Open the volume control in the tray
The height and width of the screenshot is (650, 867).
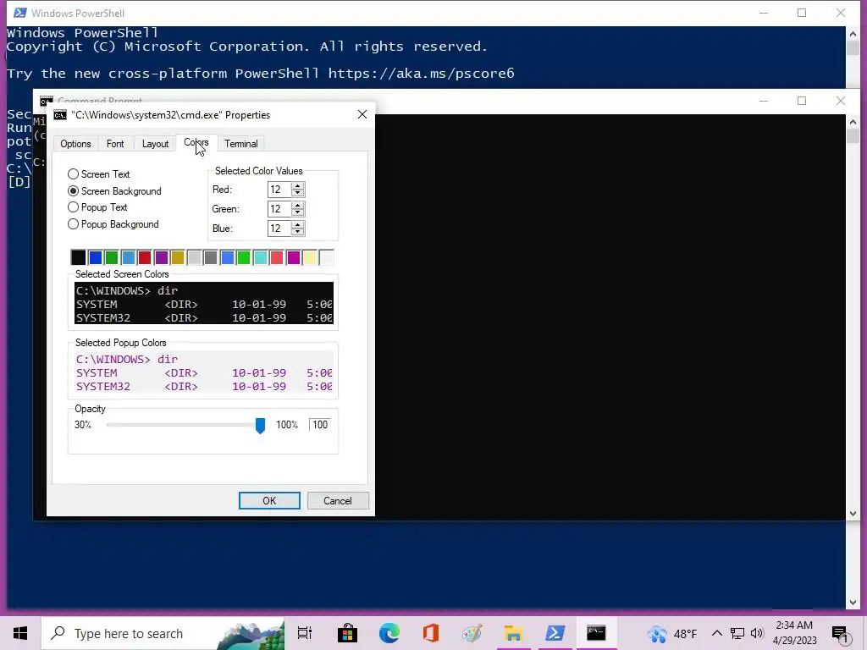coord(758,633)
